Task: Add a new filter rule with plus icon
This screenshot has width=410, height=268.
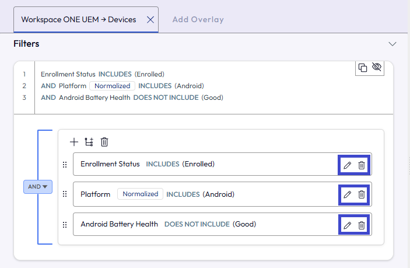Action: pos(74,142)
